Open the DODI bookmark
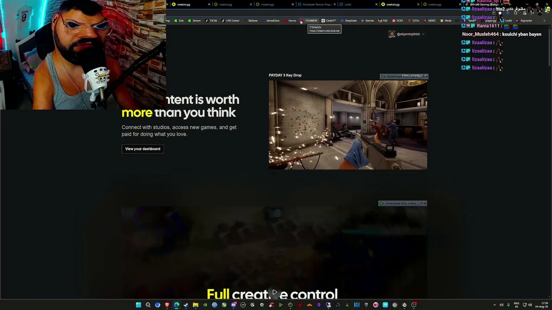Screen dimensions: 552x310 tap(398, 21)
